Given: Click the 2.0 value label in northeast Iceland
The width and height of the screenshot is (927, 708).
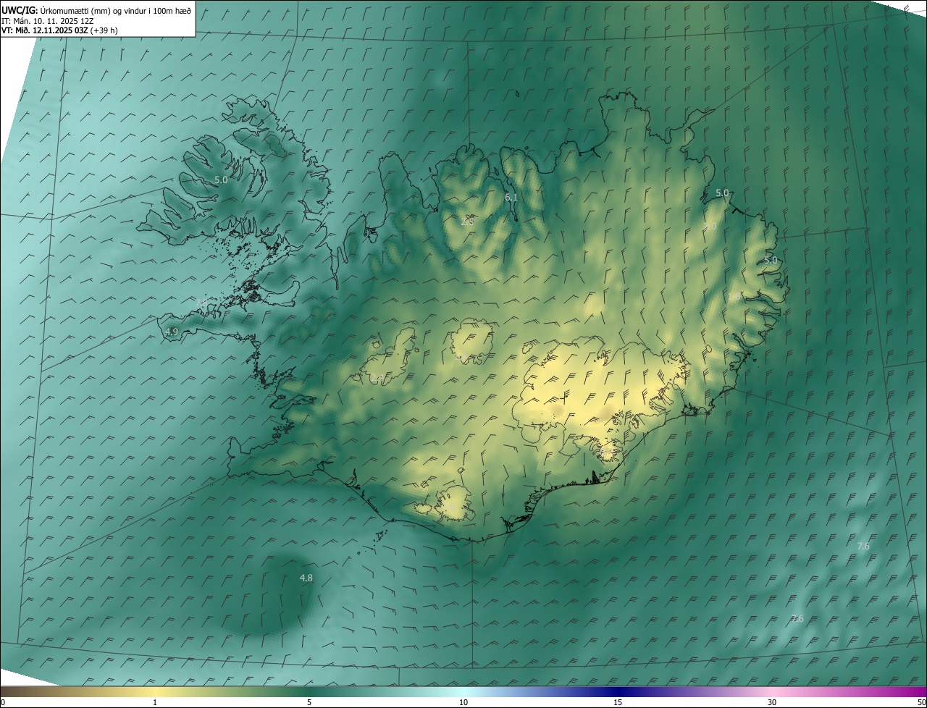Looking at the screenshot, I should [x=710, y=227].
